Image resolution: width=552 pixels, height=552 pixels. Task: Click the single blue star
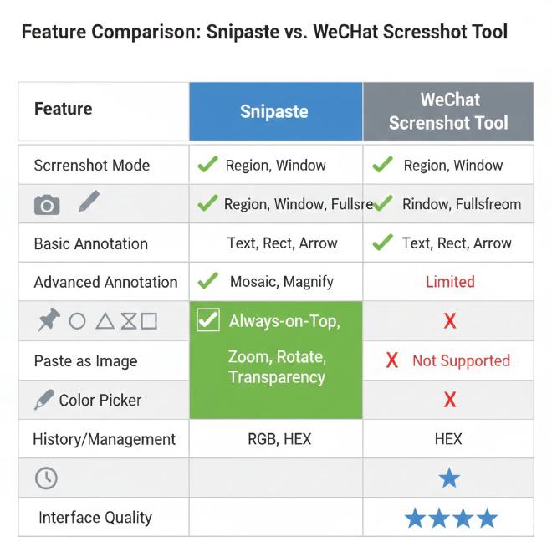pyautogui.click(x=449, y=478)
